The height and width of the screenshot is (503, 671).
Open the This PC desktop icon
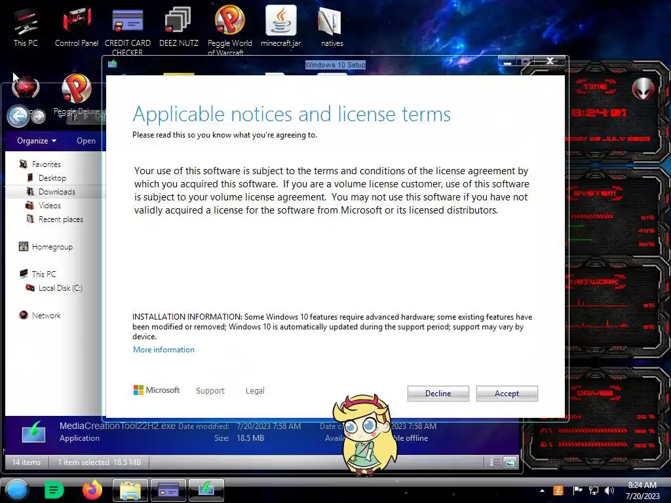(26, 28)
